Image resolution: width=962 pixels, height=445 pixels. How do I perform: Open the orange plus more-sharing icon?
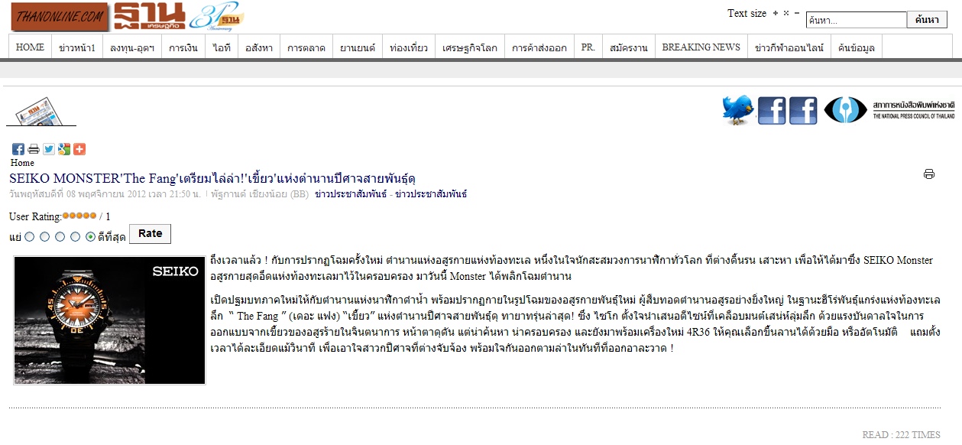[x=79, y=149]
